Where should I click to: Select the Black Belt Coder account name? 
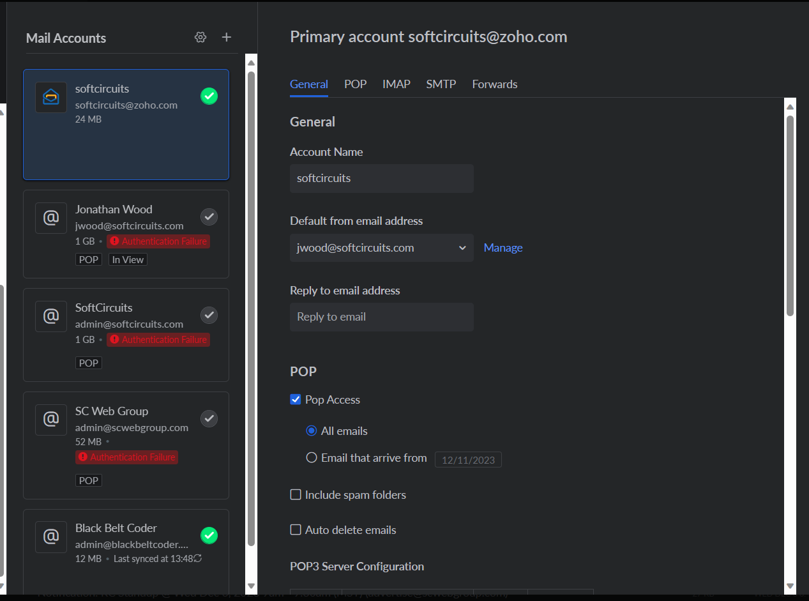[116, 528]
